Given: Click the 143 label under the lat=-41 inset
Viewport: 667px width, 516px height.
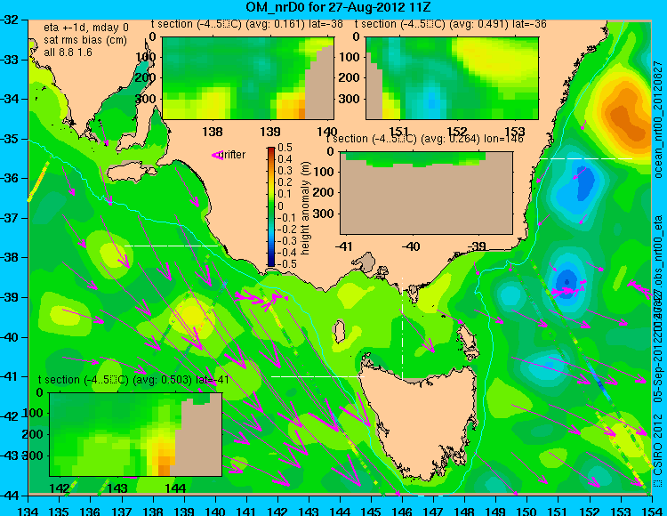Looking at the screenshot, I should click(x=117, y=488).
